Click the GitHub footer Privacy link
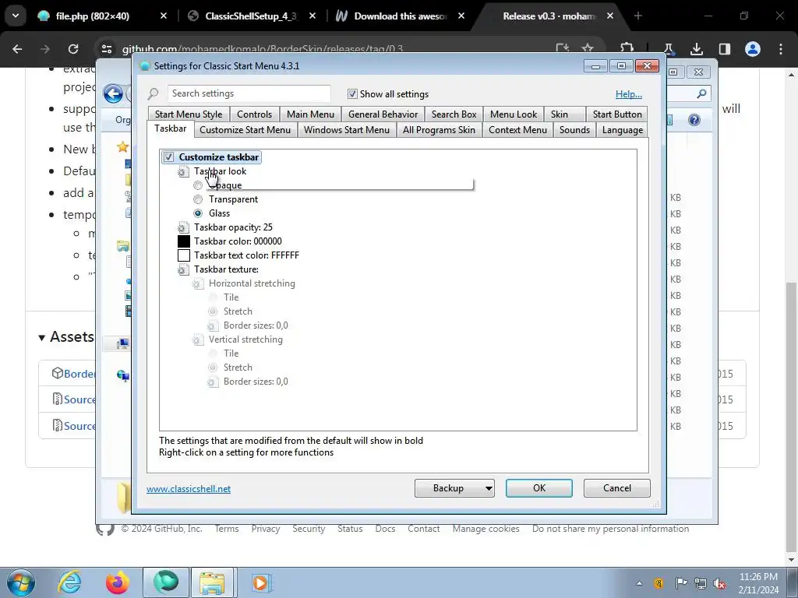 click(266, 529)
